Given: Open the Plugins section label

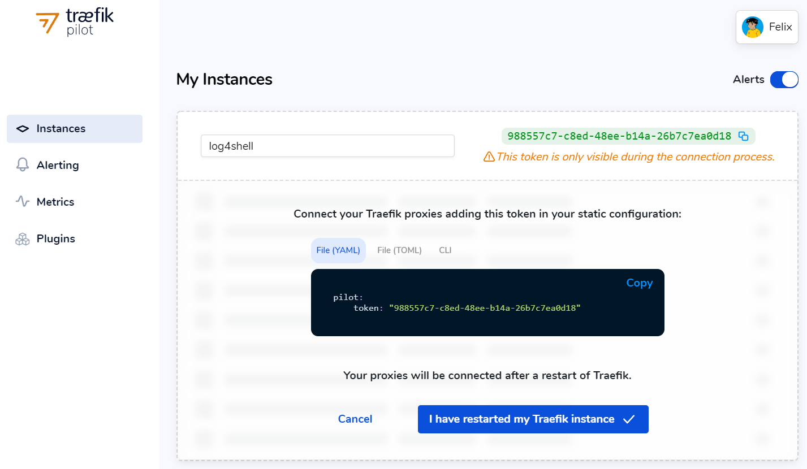Looking at the screenshot, I should coord(56,238).
